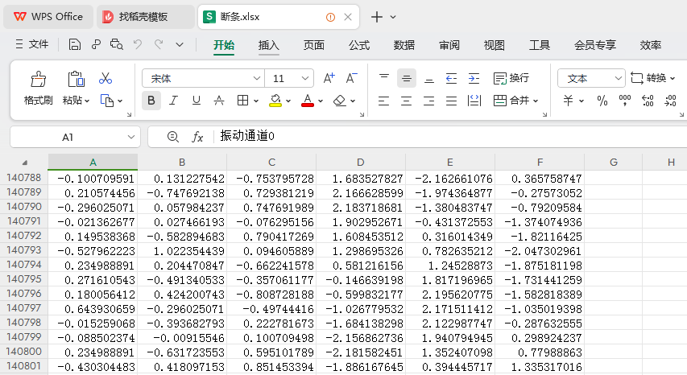The height and width of the screenshot is (375, 687).
Task: Select middle vertical alignment
Action: click(x=407, y=78)
